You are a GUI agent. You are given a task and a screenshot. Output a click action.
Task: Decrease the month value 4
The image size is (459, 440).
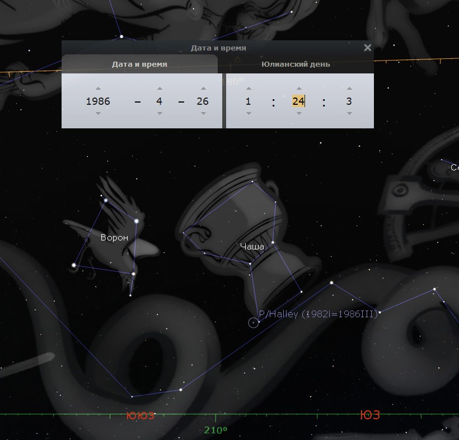point(160,113)
